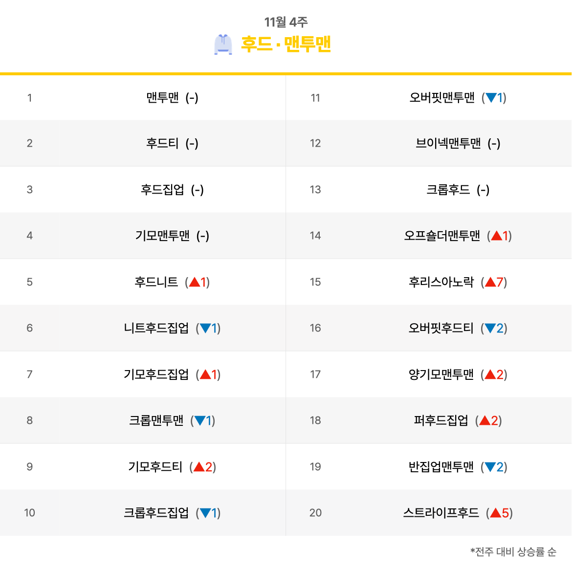The image size is (572, 572).
Task: Click the red up arrow next to 퍼후드집업
Action: point(485,420)
